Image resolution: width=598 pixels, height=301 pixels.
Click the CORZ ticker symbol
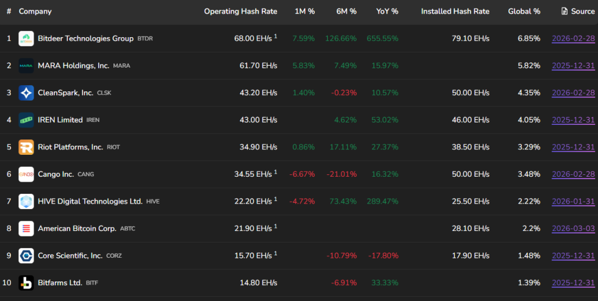(x=114, y=256)
